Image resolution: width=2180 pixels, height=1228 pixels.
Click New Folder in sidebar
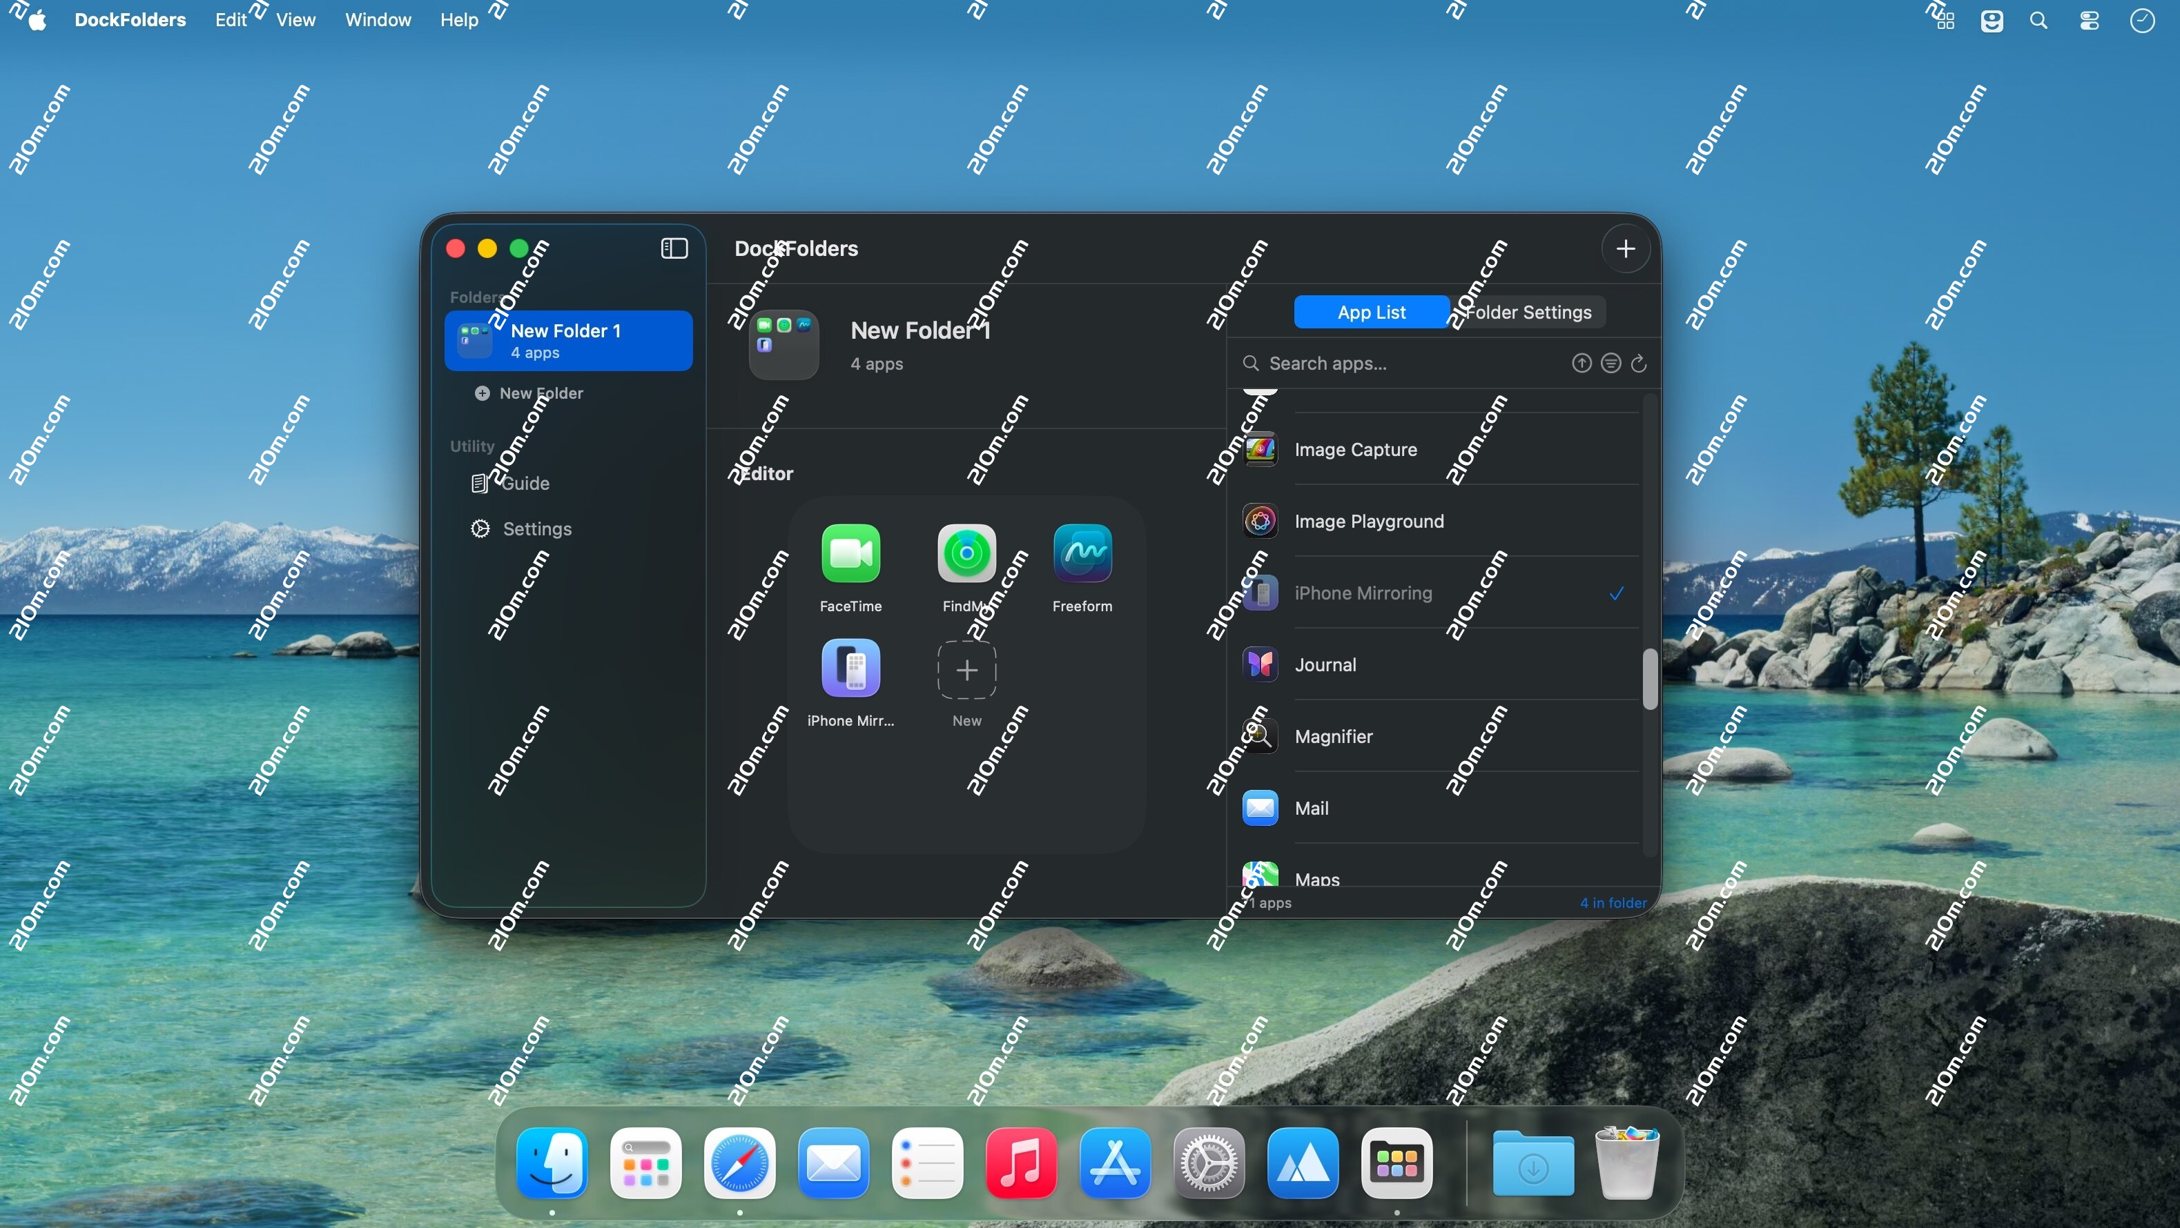[529, 393]
